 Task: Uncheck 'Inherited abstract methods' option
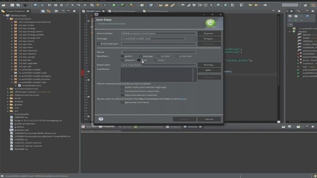coord(122,95)
